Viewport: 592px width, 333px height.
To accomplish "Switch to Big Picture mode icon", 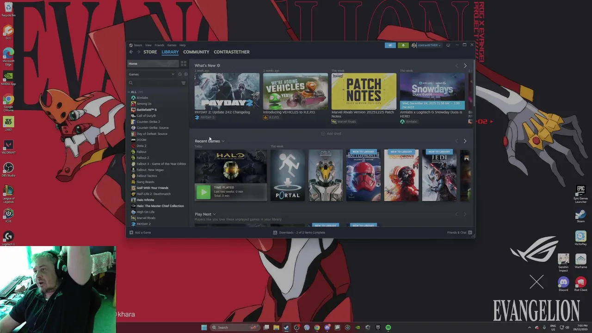I will tap(448, 45).
